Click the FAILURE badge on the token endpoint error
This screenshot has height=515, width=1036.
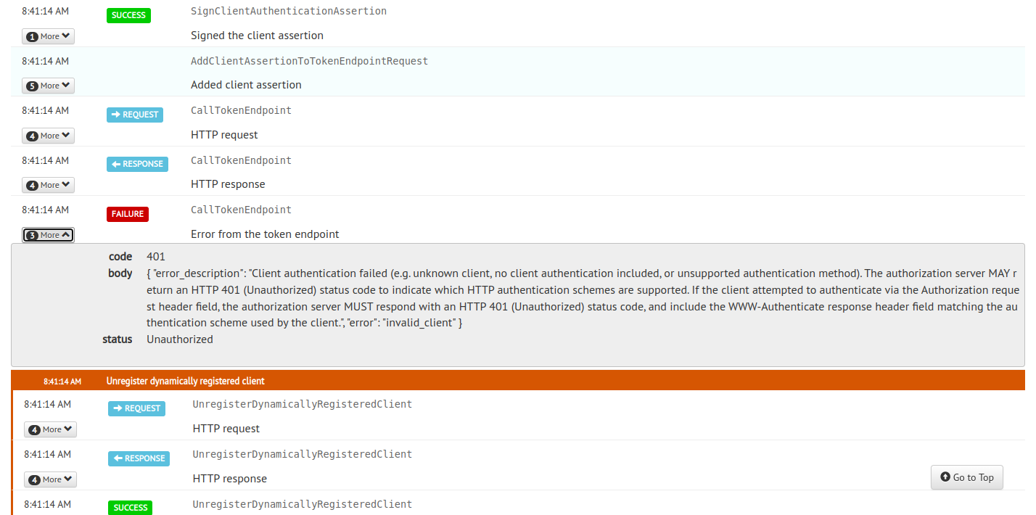(x=127, y=214)
